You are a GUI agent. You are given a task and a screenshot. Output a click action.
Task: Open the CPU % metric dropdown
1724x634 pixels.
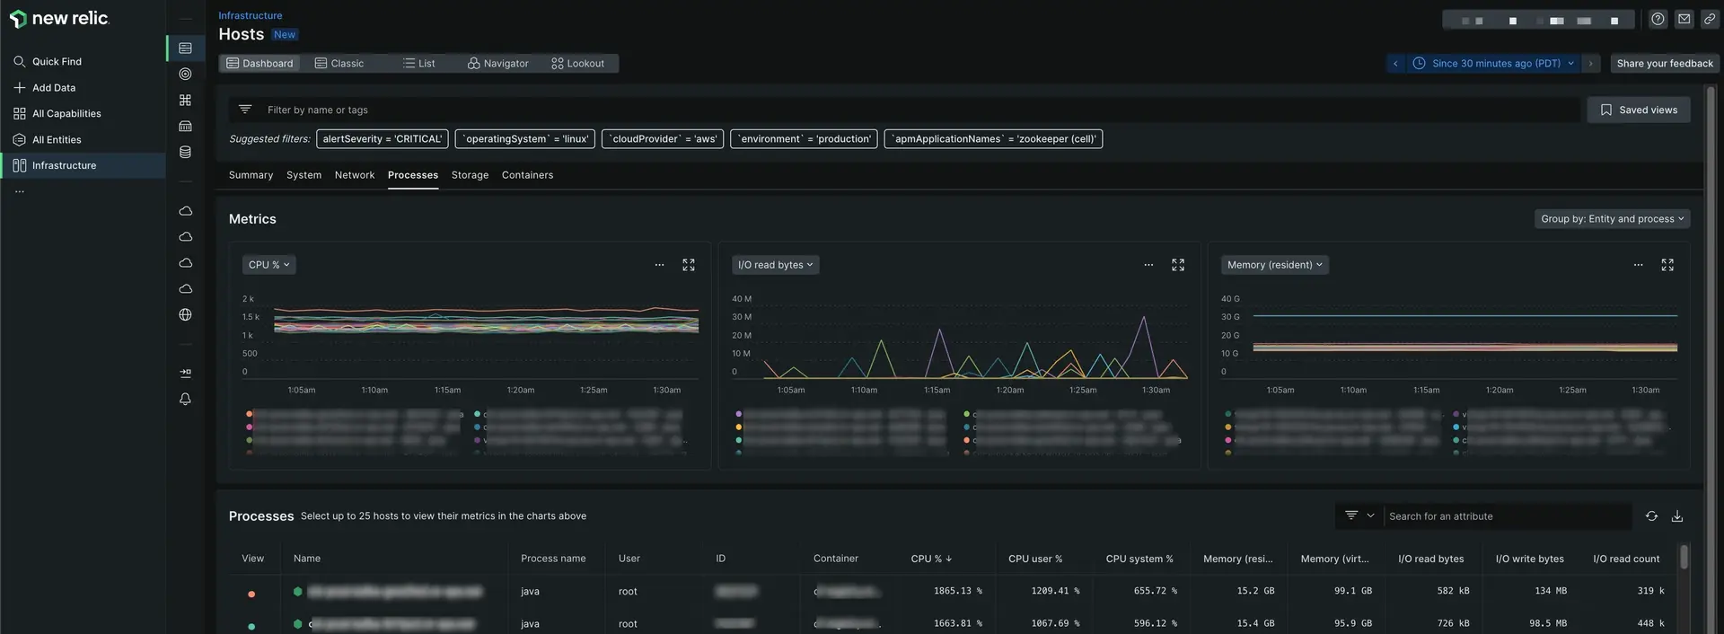[x=268, y=265]
